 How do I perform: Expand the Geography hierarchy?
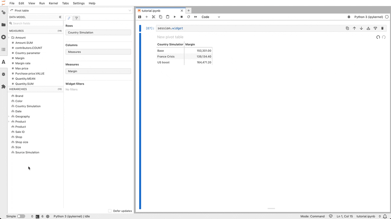[x=9, y=116]
